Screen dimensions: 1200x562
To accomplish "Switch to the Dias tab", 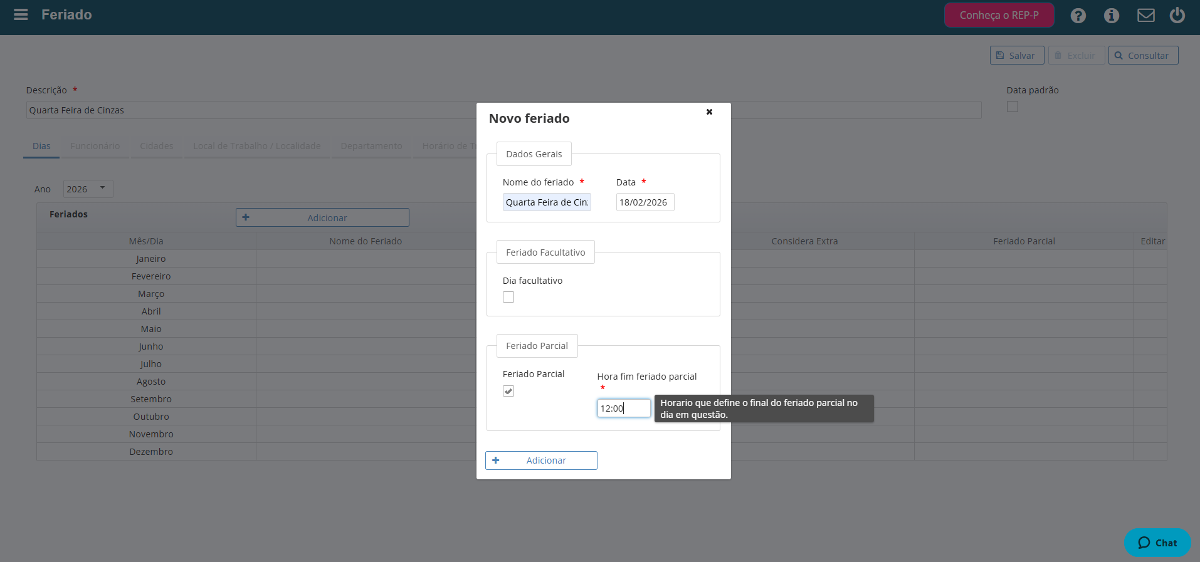I will click(x=41, y=146).
